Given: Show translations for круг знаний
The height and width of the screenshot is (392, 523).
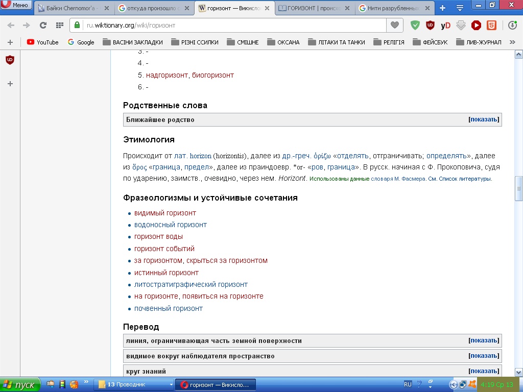Looking at the screenshot, I should [x=484, y=371].
